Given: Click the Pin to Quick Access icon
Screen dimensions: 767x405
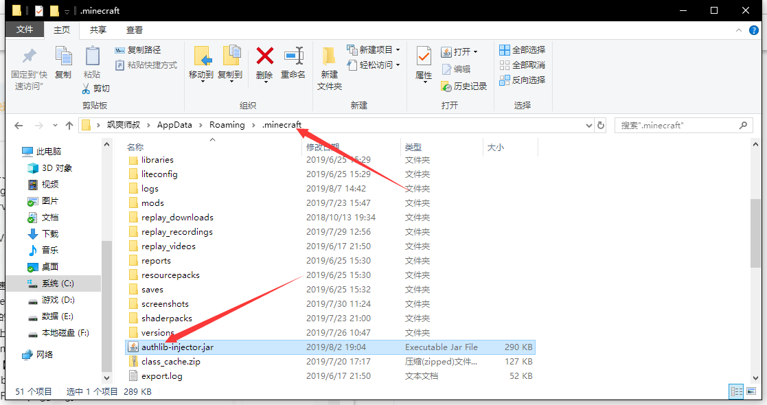Looking at the screenshot, I should pos(29,57).
